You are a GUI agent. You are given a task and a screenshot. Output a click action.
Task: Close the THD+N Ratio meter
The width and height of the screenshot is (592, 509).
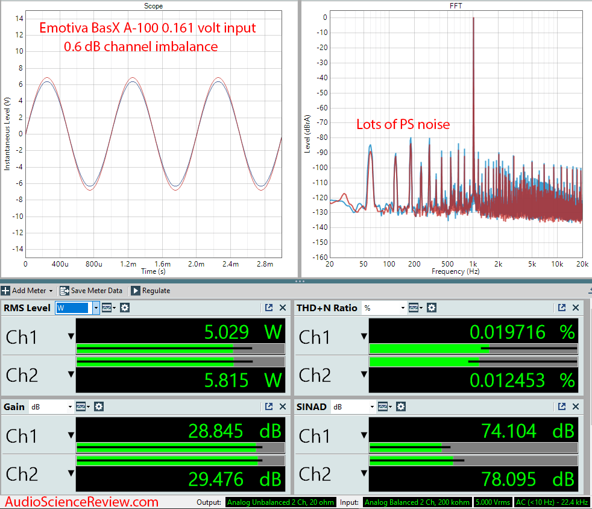point(576,308)
